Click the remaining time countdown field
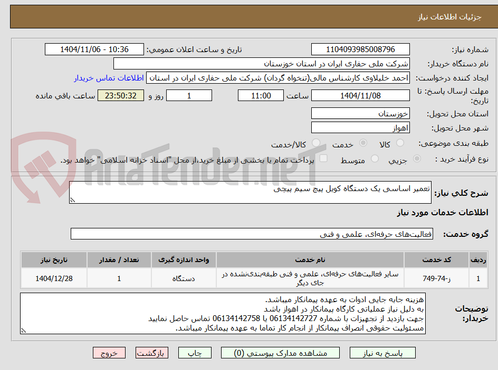 click(x=120, y=95)
